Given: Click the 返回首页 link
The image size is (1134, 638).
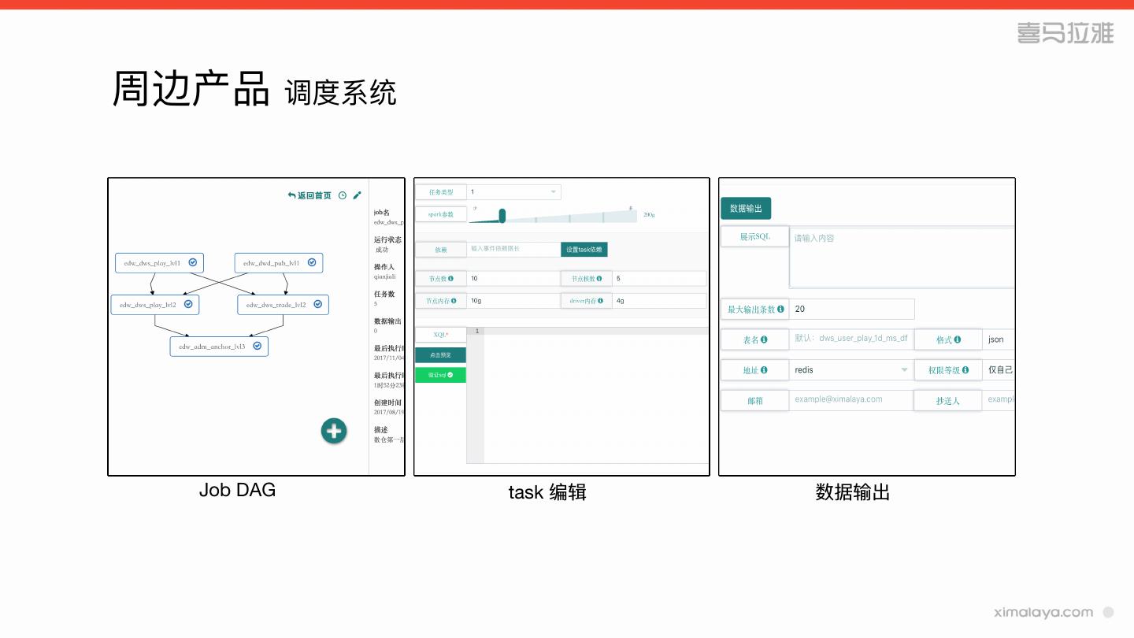Looking at the screenshot, I should coord(309,195).
